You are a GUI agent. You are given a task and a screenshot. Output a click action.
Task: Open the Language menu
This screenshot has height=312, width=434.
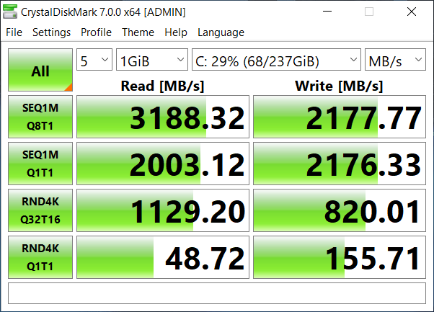pyautogui.click(x=221, y=32)
